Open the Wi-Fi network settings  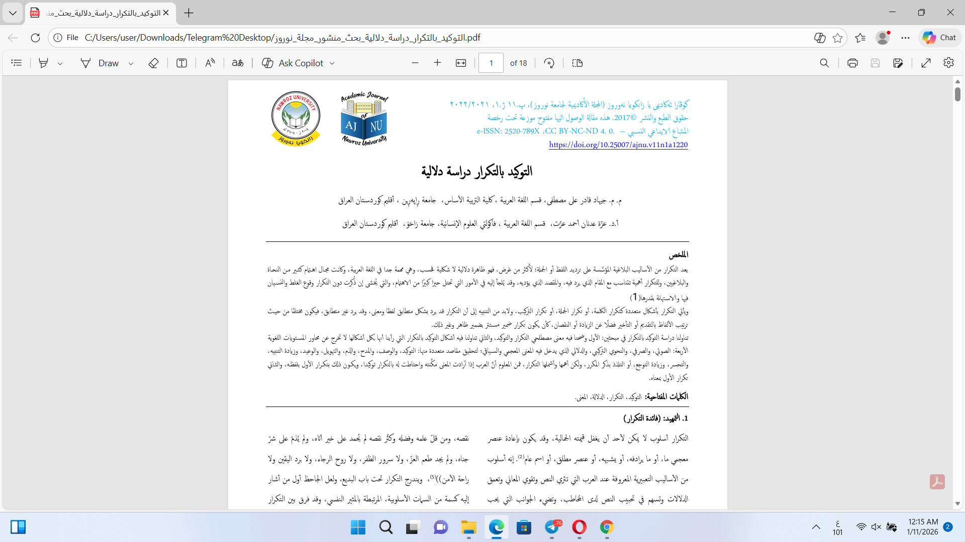tap(861, 527)
